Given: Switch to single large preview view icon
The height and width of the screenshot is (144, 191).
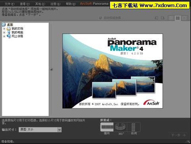Looking at the screenshot, I should 184,18.
